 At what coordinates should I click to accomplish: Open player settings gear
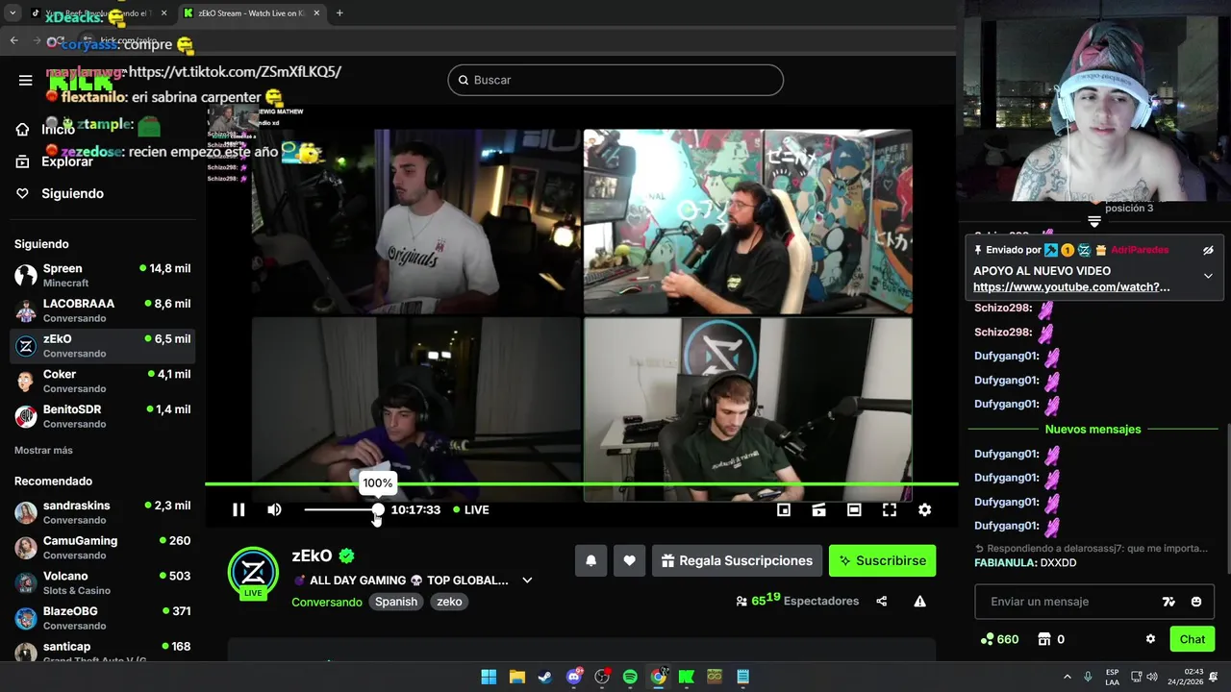(924, 509)
